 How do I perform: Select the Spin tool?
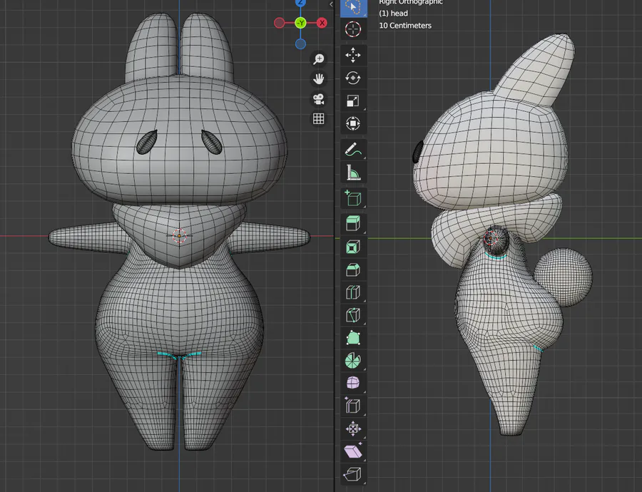353,361
